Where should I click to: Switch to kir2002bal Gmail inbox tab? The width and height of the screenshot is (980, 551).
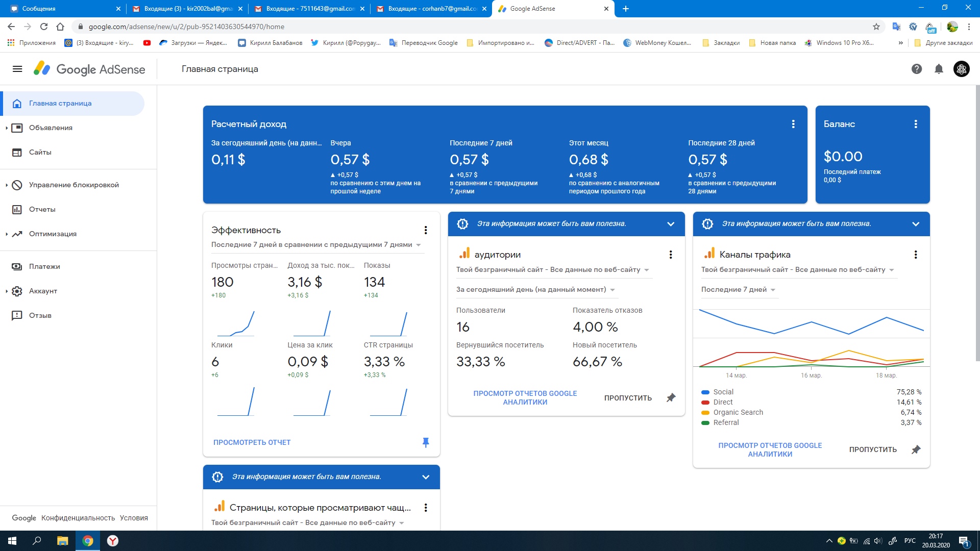click(186, 9)
